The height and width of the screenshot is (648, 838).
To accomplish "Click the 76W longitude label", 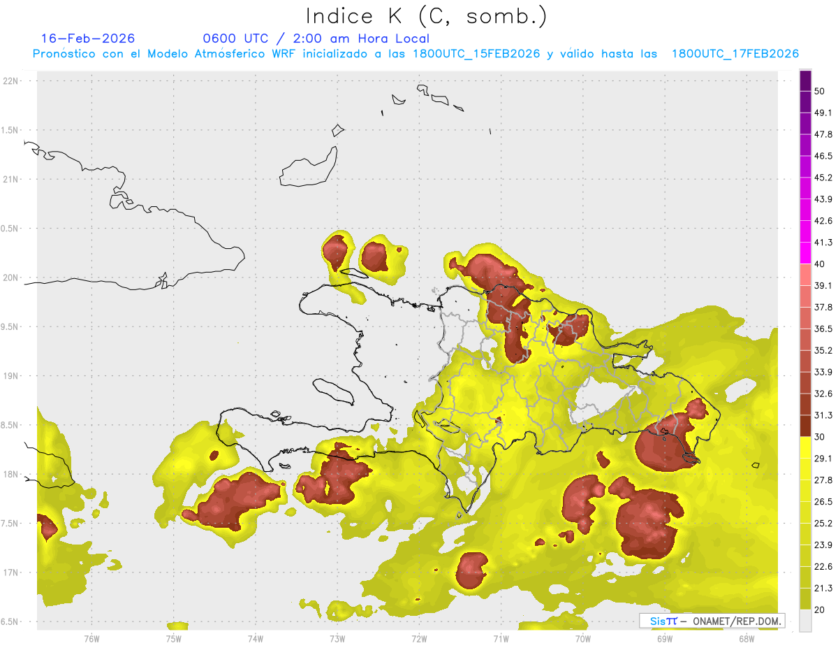I will (x=91, y=638).
